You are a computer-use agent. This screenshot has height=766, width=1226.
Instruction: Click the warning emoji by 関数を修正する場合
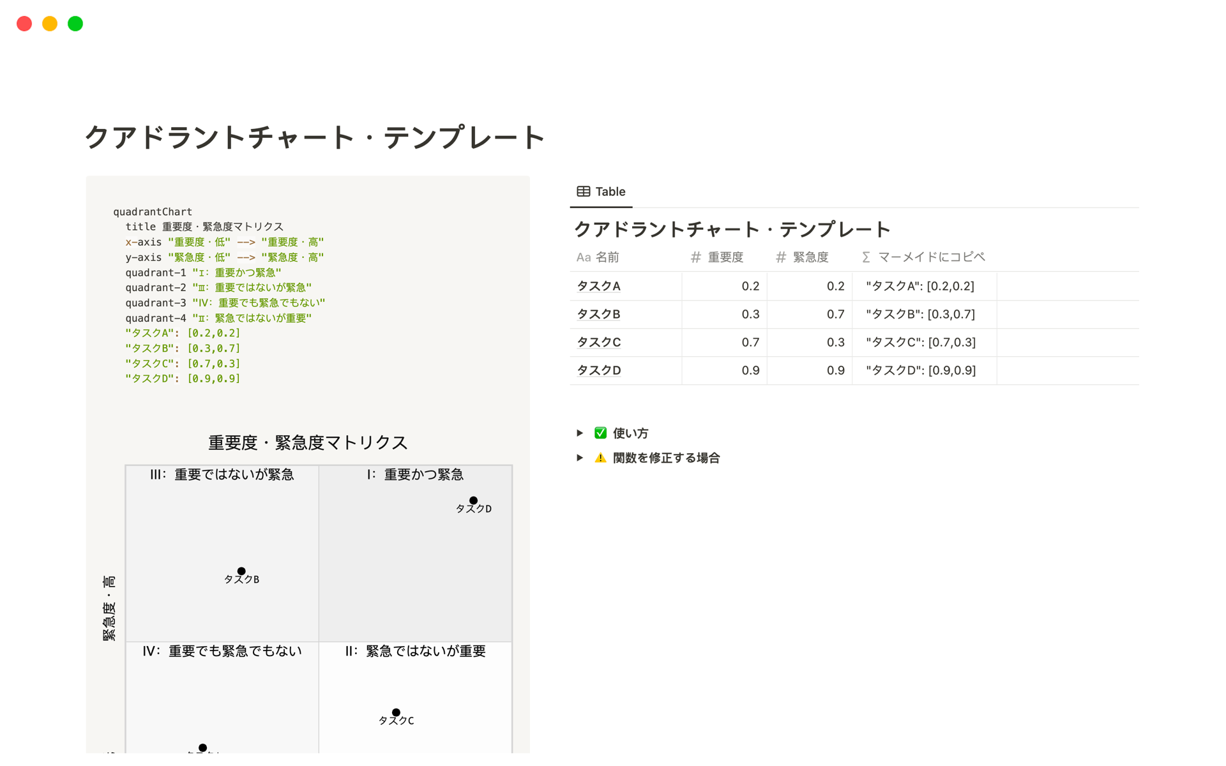coord(600,458)
